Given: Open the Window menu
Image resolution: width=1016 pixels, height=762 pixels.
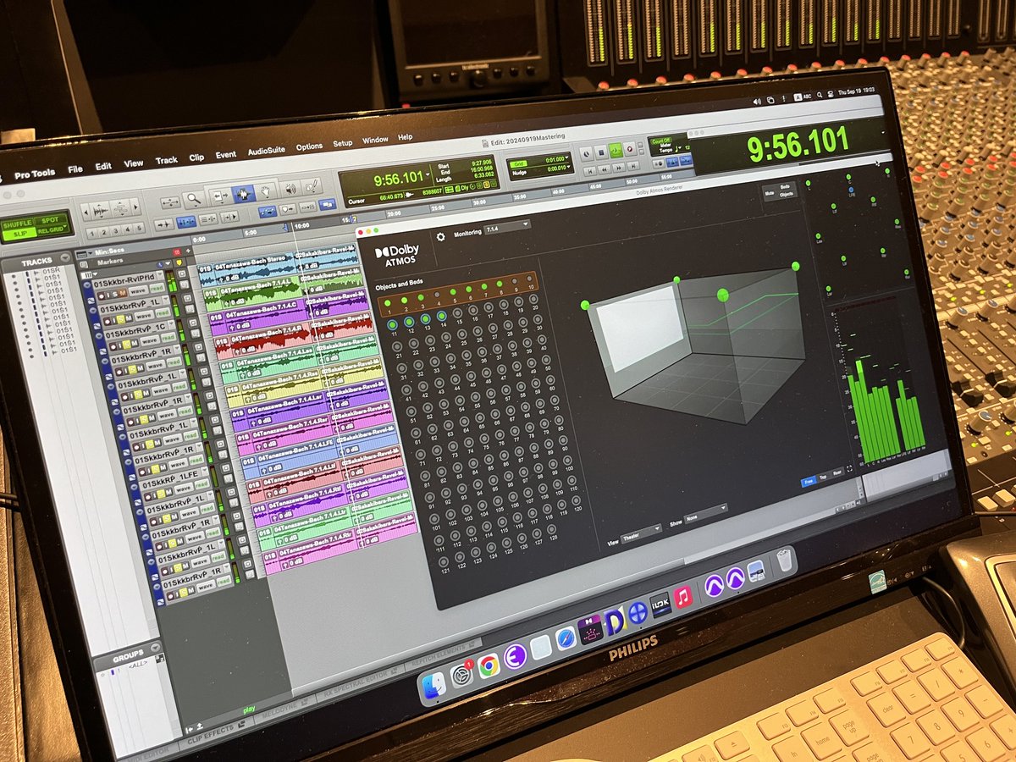Looking at the screenshot, I should coord(375,140).
